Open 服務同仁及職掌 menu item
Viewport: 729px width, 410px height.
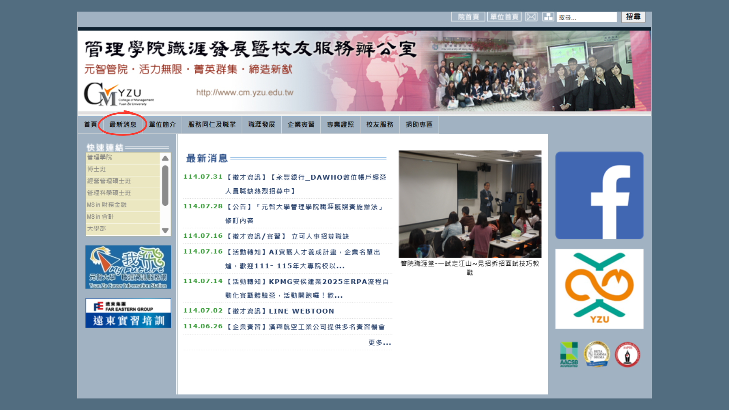click(212, 125)
